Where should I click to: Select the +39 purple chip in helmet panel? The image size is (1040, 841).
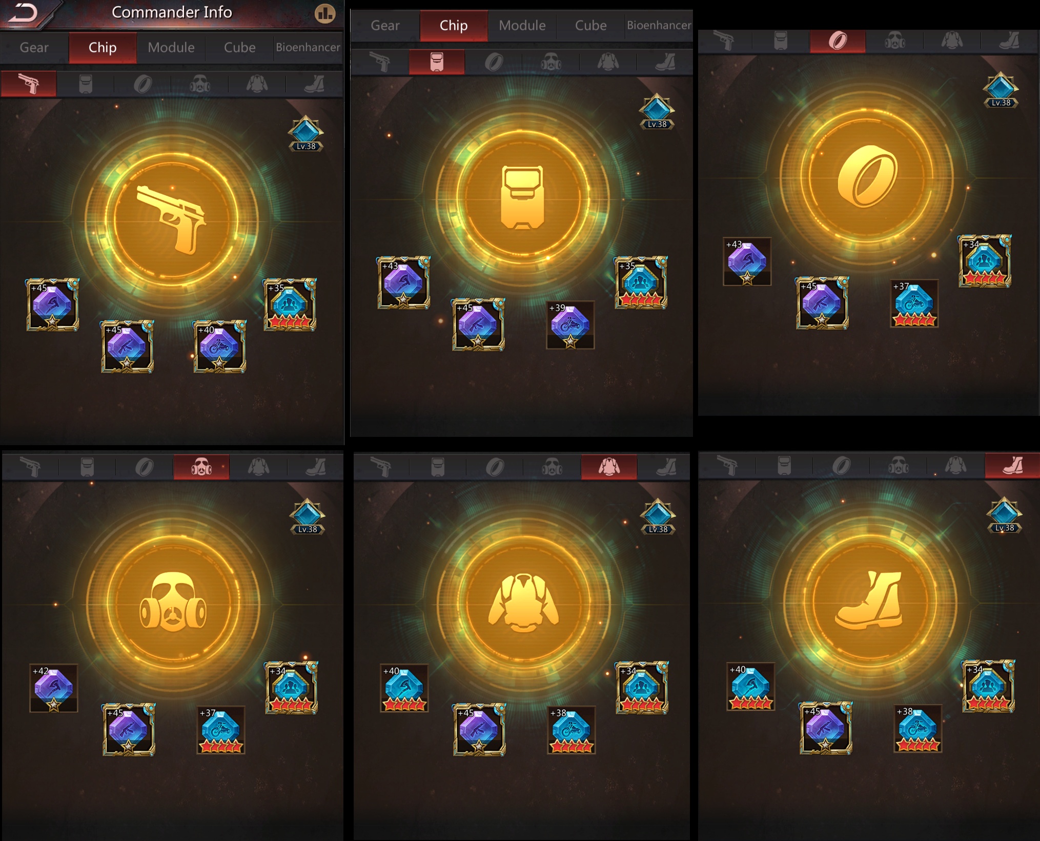(570, 325)
